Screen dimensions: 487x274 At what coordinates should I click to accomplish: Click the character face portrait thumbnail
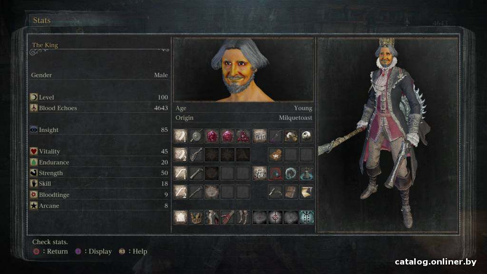[243, 69]
